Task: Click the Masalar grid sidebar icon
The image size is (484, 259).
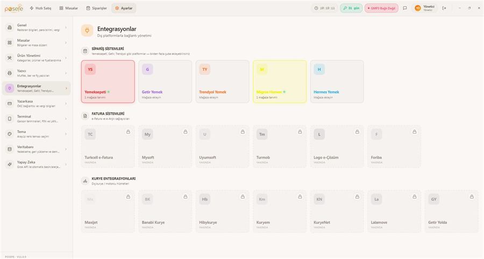Action: click(10, 43)
